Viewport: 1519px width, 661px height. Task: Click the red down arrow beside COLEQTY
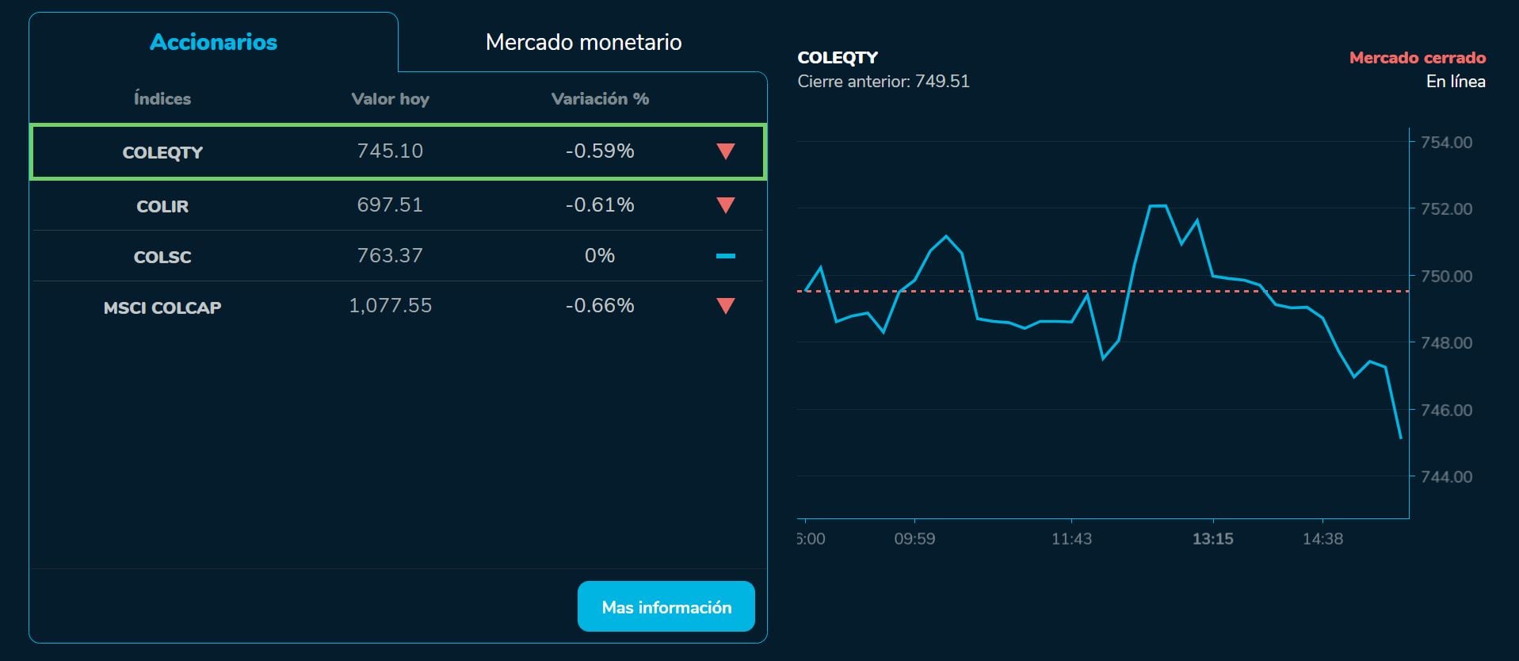725,151
